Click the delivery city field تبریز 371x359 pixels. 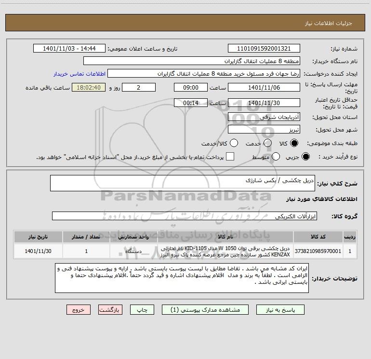tap(264, 130)
